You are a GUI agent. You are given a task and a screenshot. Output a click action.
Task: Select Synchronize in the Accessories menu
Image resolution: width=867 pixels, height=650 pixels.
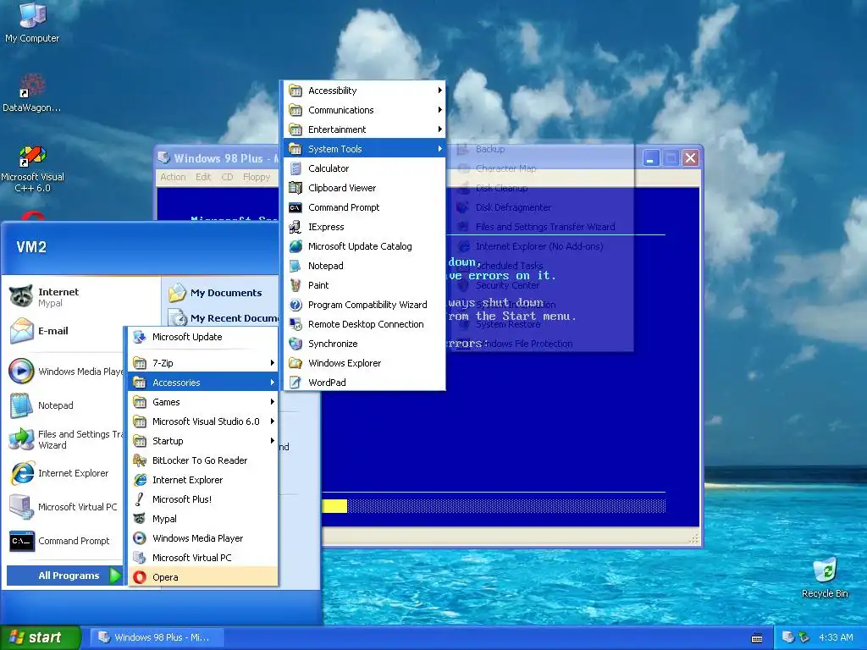click(x=364, y=344)
